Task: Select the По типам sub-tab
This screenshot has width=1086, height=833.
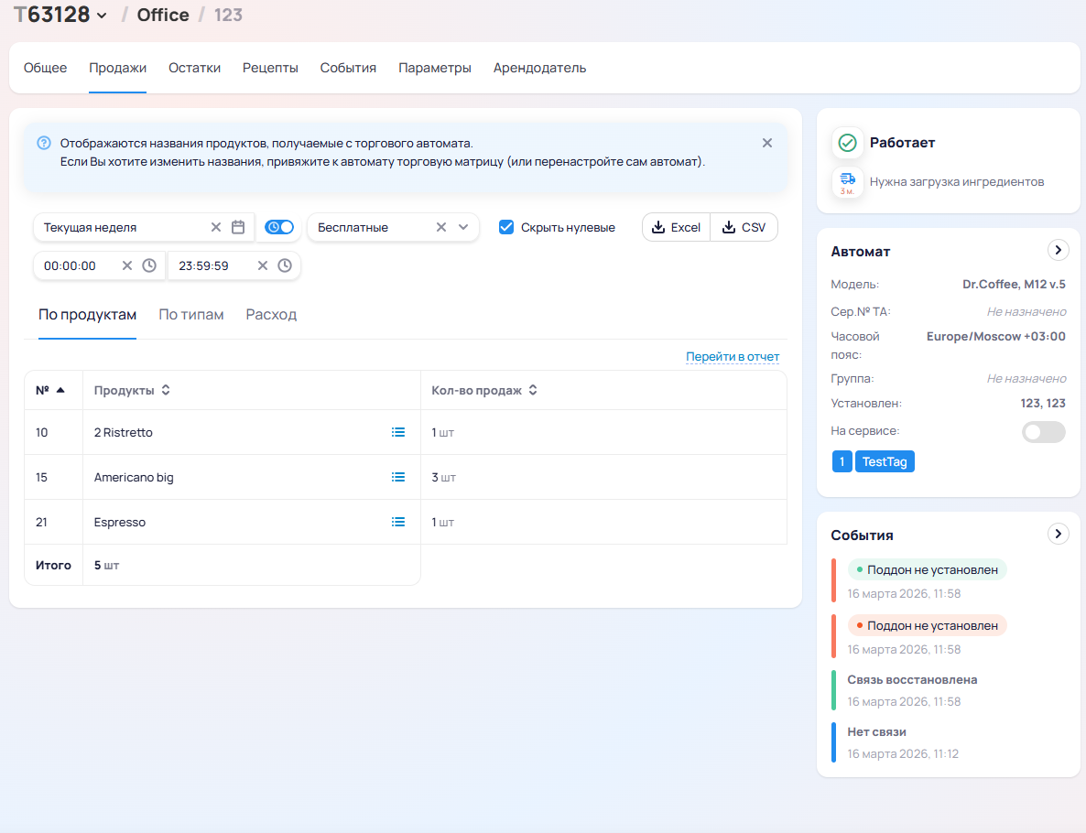Action: click(190, 315)
